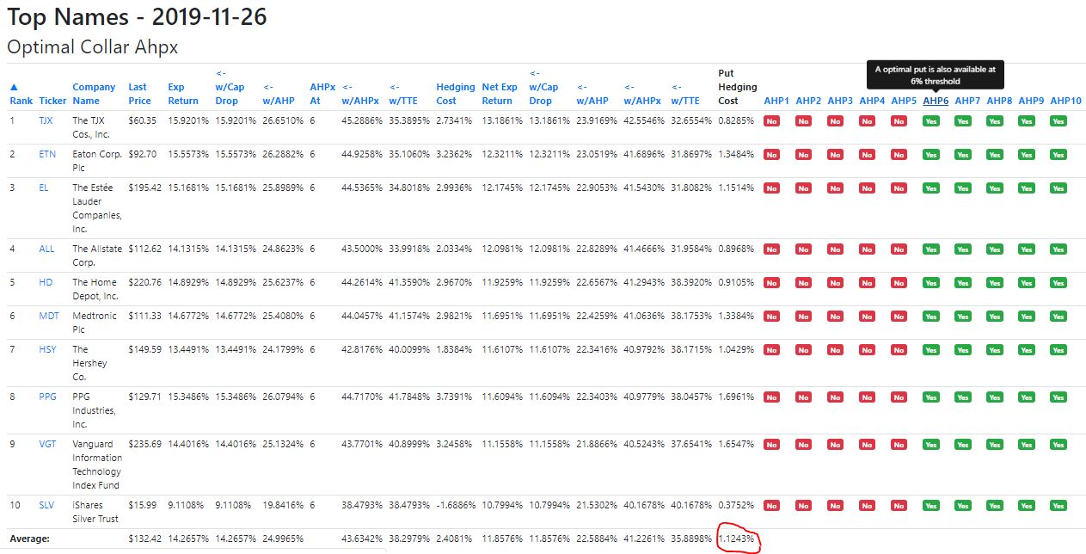Select the Top Names - 2019-11-26 heading

pos(138,15)
